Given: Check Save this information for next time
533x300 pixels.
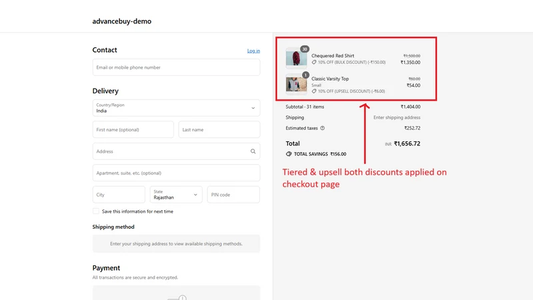Looking at the screenshot, I should 96,211.
